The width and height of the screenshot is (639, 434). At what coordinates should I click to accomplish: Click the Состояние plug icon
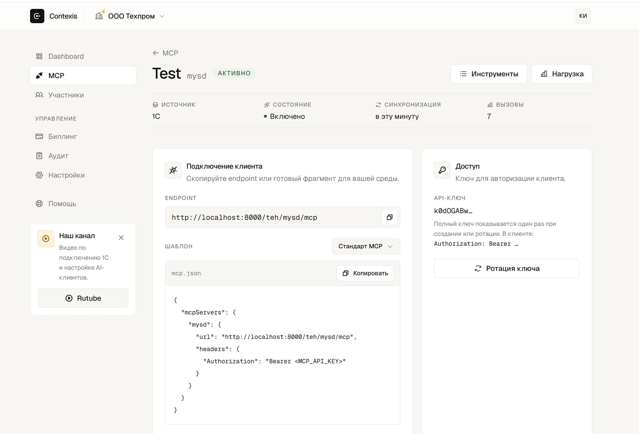[267, 105]
